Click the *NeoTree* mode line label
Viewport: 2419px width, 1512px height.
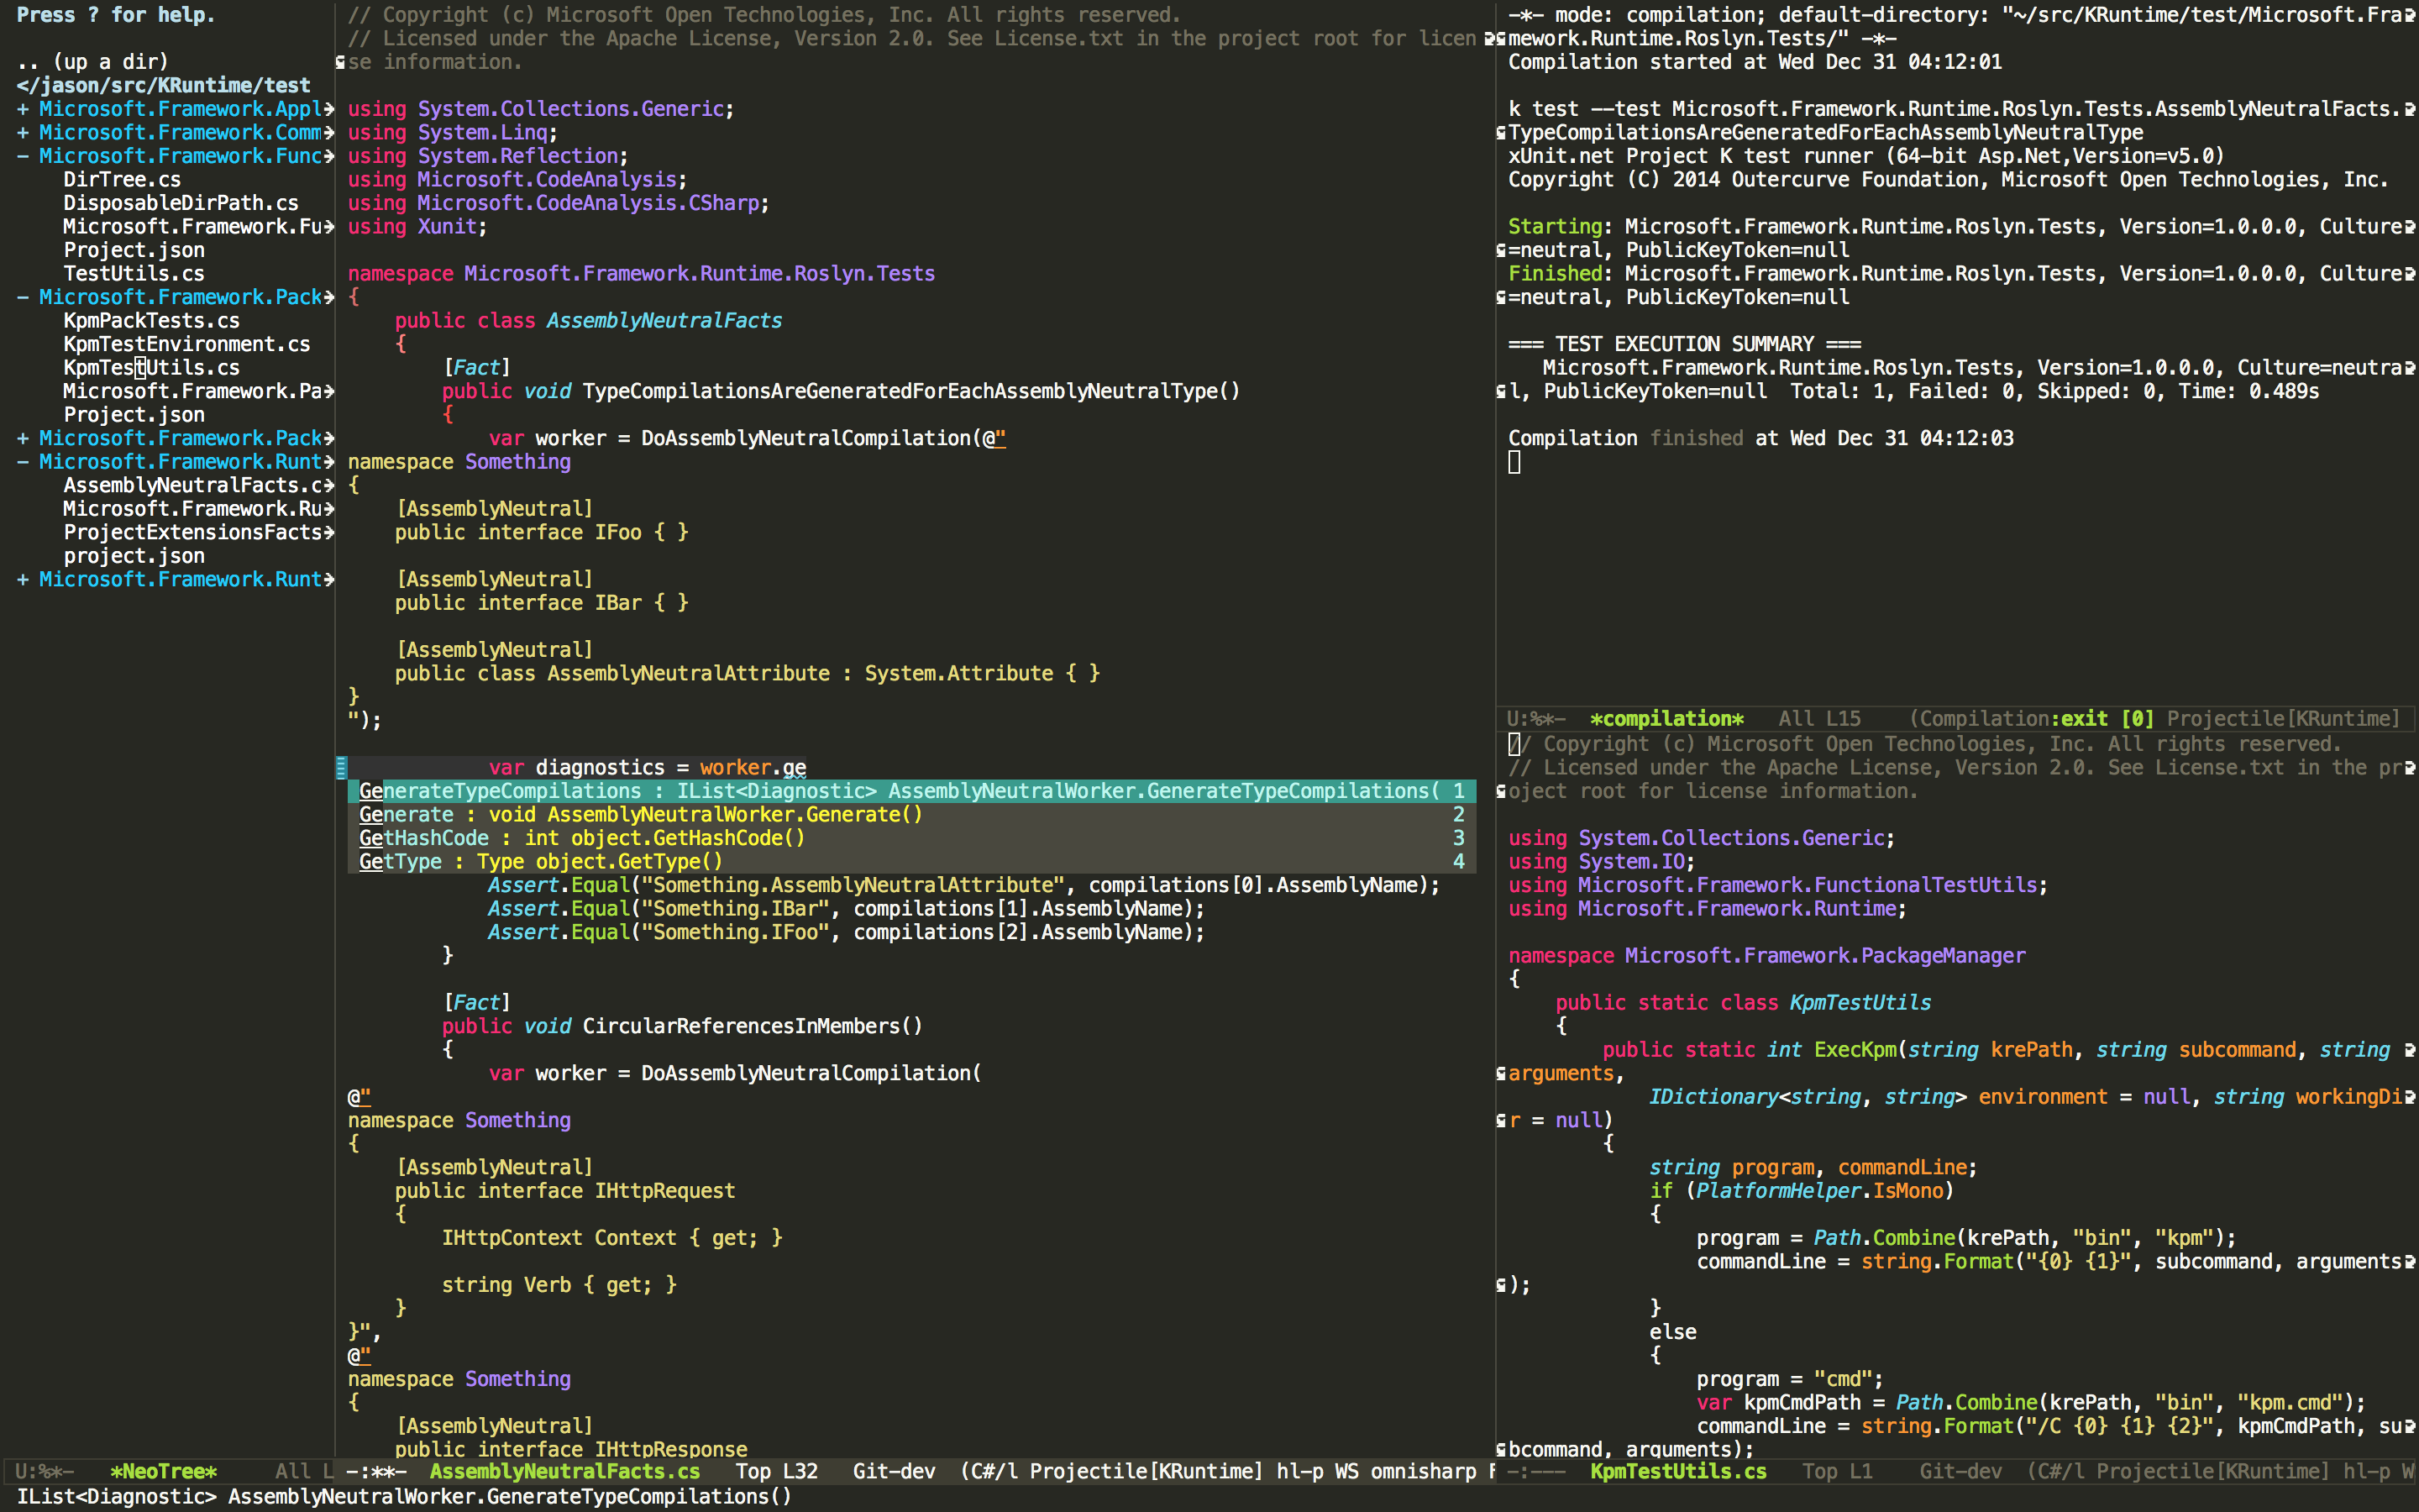point(163,1471)
